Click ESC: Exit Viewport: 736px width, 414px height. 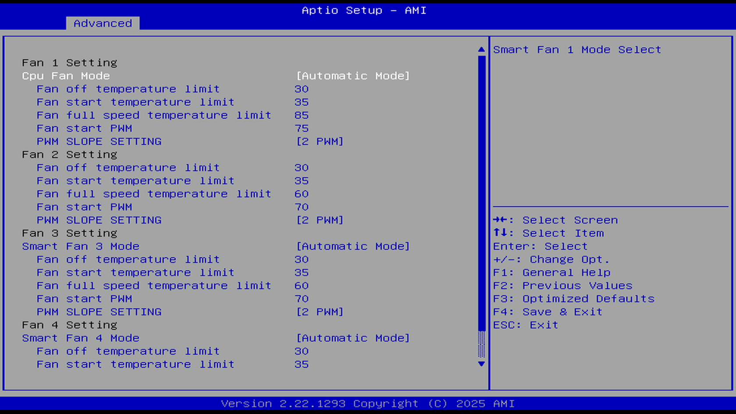point(526,325)
